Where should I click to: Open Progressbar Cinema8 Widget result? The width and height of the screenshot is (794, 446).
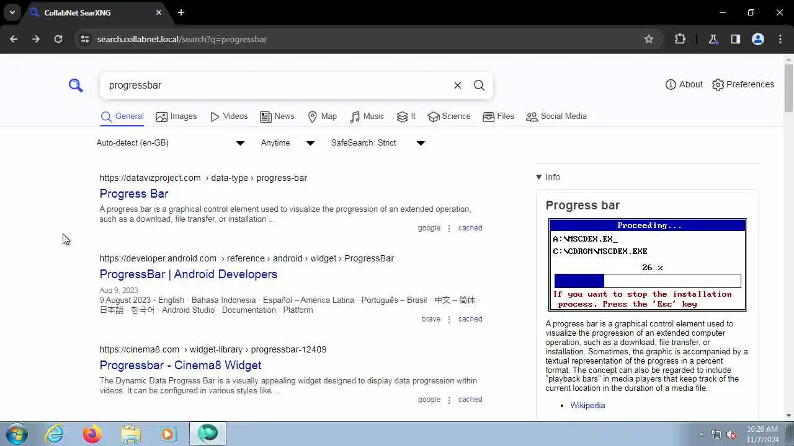(x=181, y=365)
